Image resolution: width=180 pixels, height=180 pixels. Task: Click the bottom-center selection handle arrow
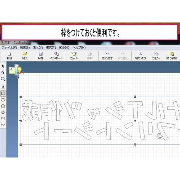click(x=135, y=145)
